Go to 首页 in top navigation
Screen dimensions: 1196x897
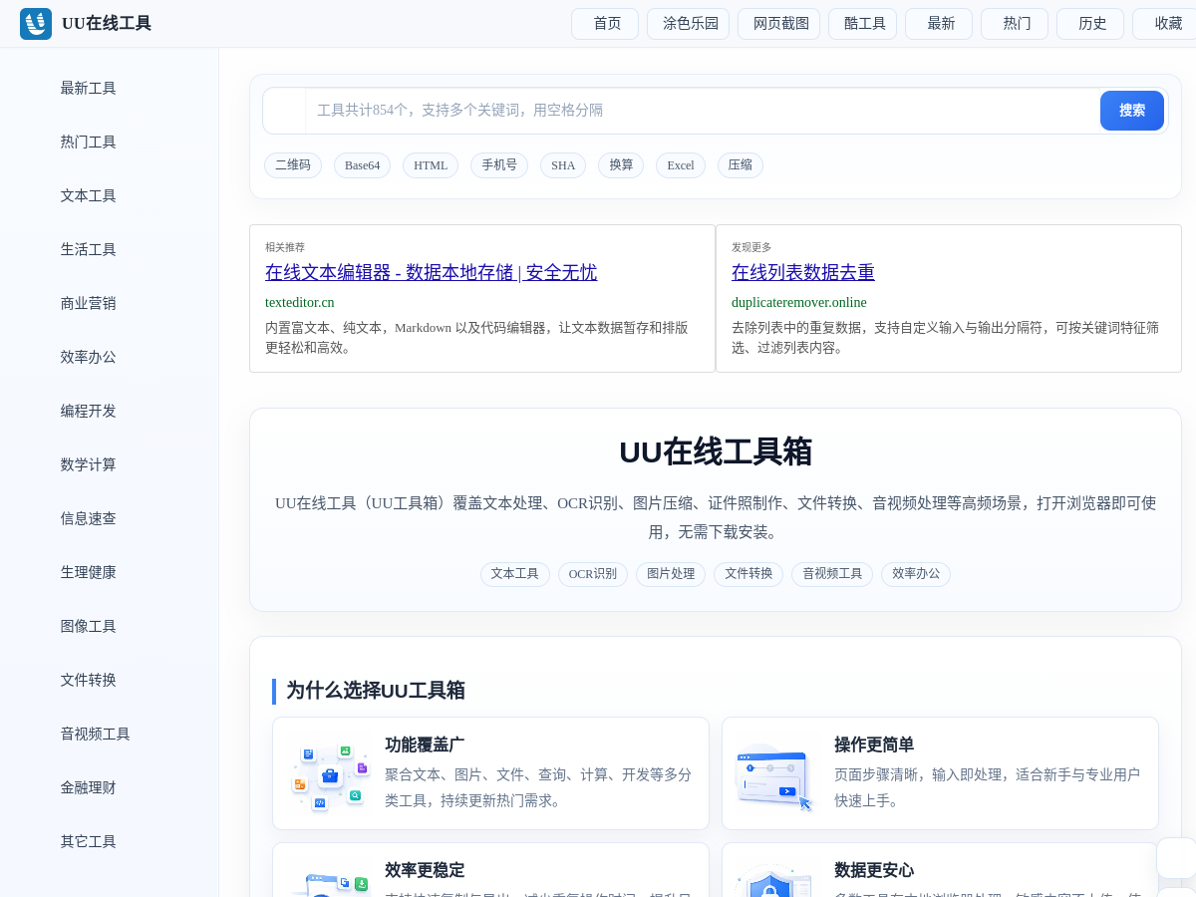pos(605,24)
